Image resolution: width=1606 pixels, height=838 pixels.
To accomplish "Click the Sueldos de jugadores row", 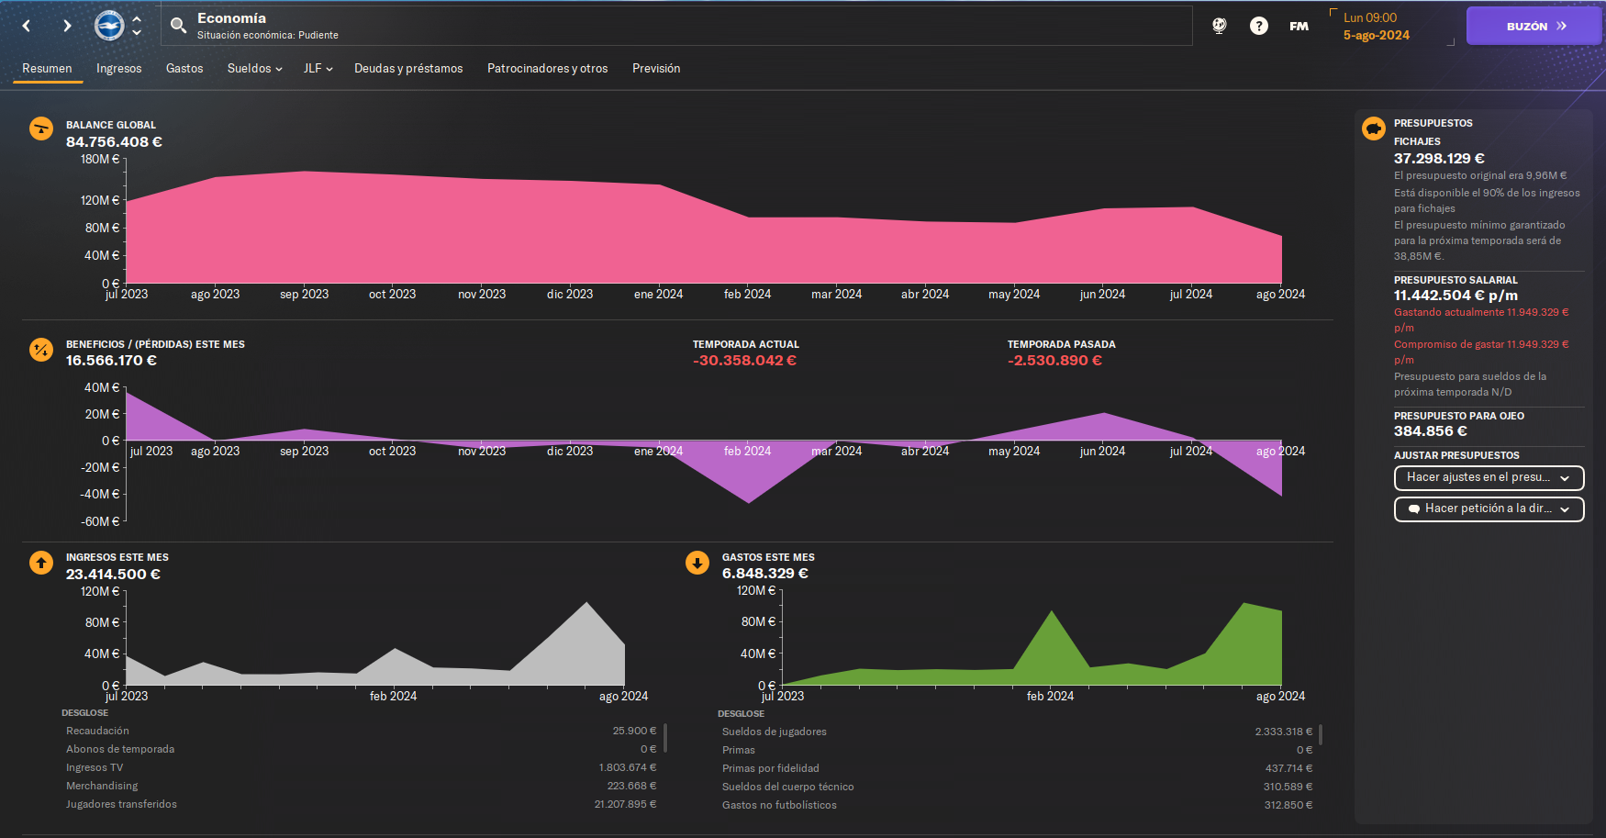I will click(x=1017, y=732).
